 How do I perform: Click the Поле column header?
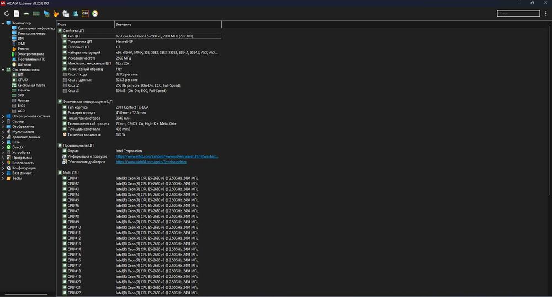(x=86, y=24)
